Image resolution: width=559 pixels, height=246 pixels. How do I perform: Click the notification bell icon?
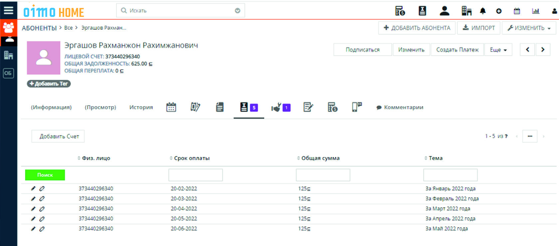[482, 11]
